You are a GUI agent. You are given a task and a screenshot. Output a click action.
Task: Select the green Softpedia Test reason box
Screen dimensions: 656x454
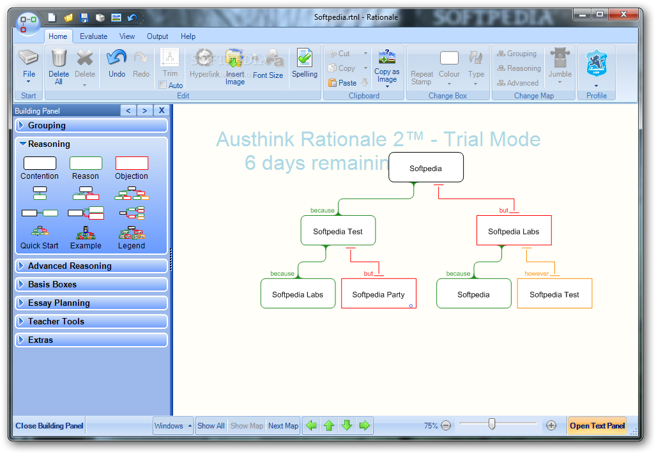pos(338,231)
